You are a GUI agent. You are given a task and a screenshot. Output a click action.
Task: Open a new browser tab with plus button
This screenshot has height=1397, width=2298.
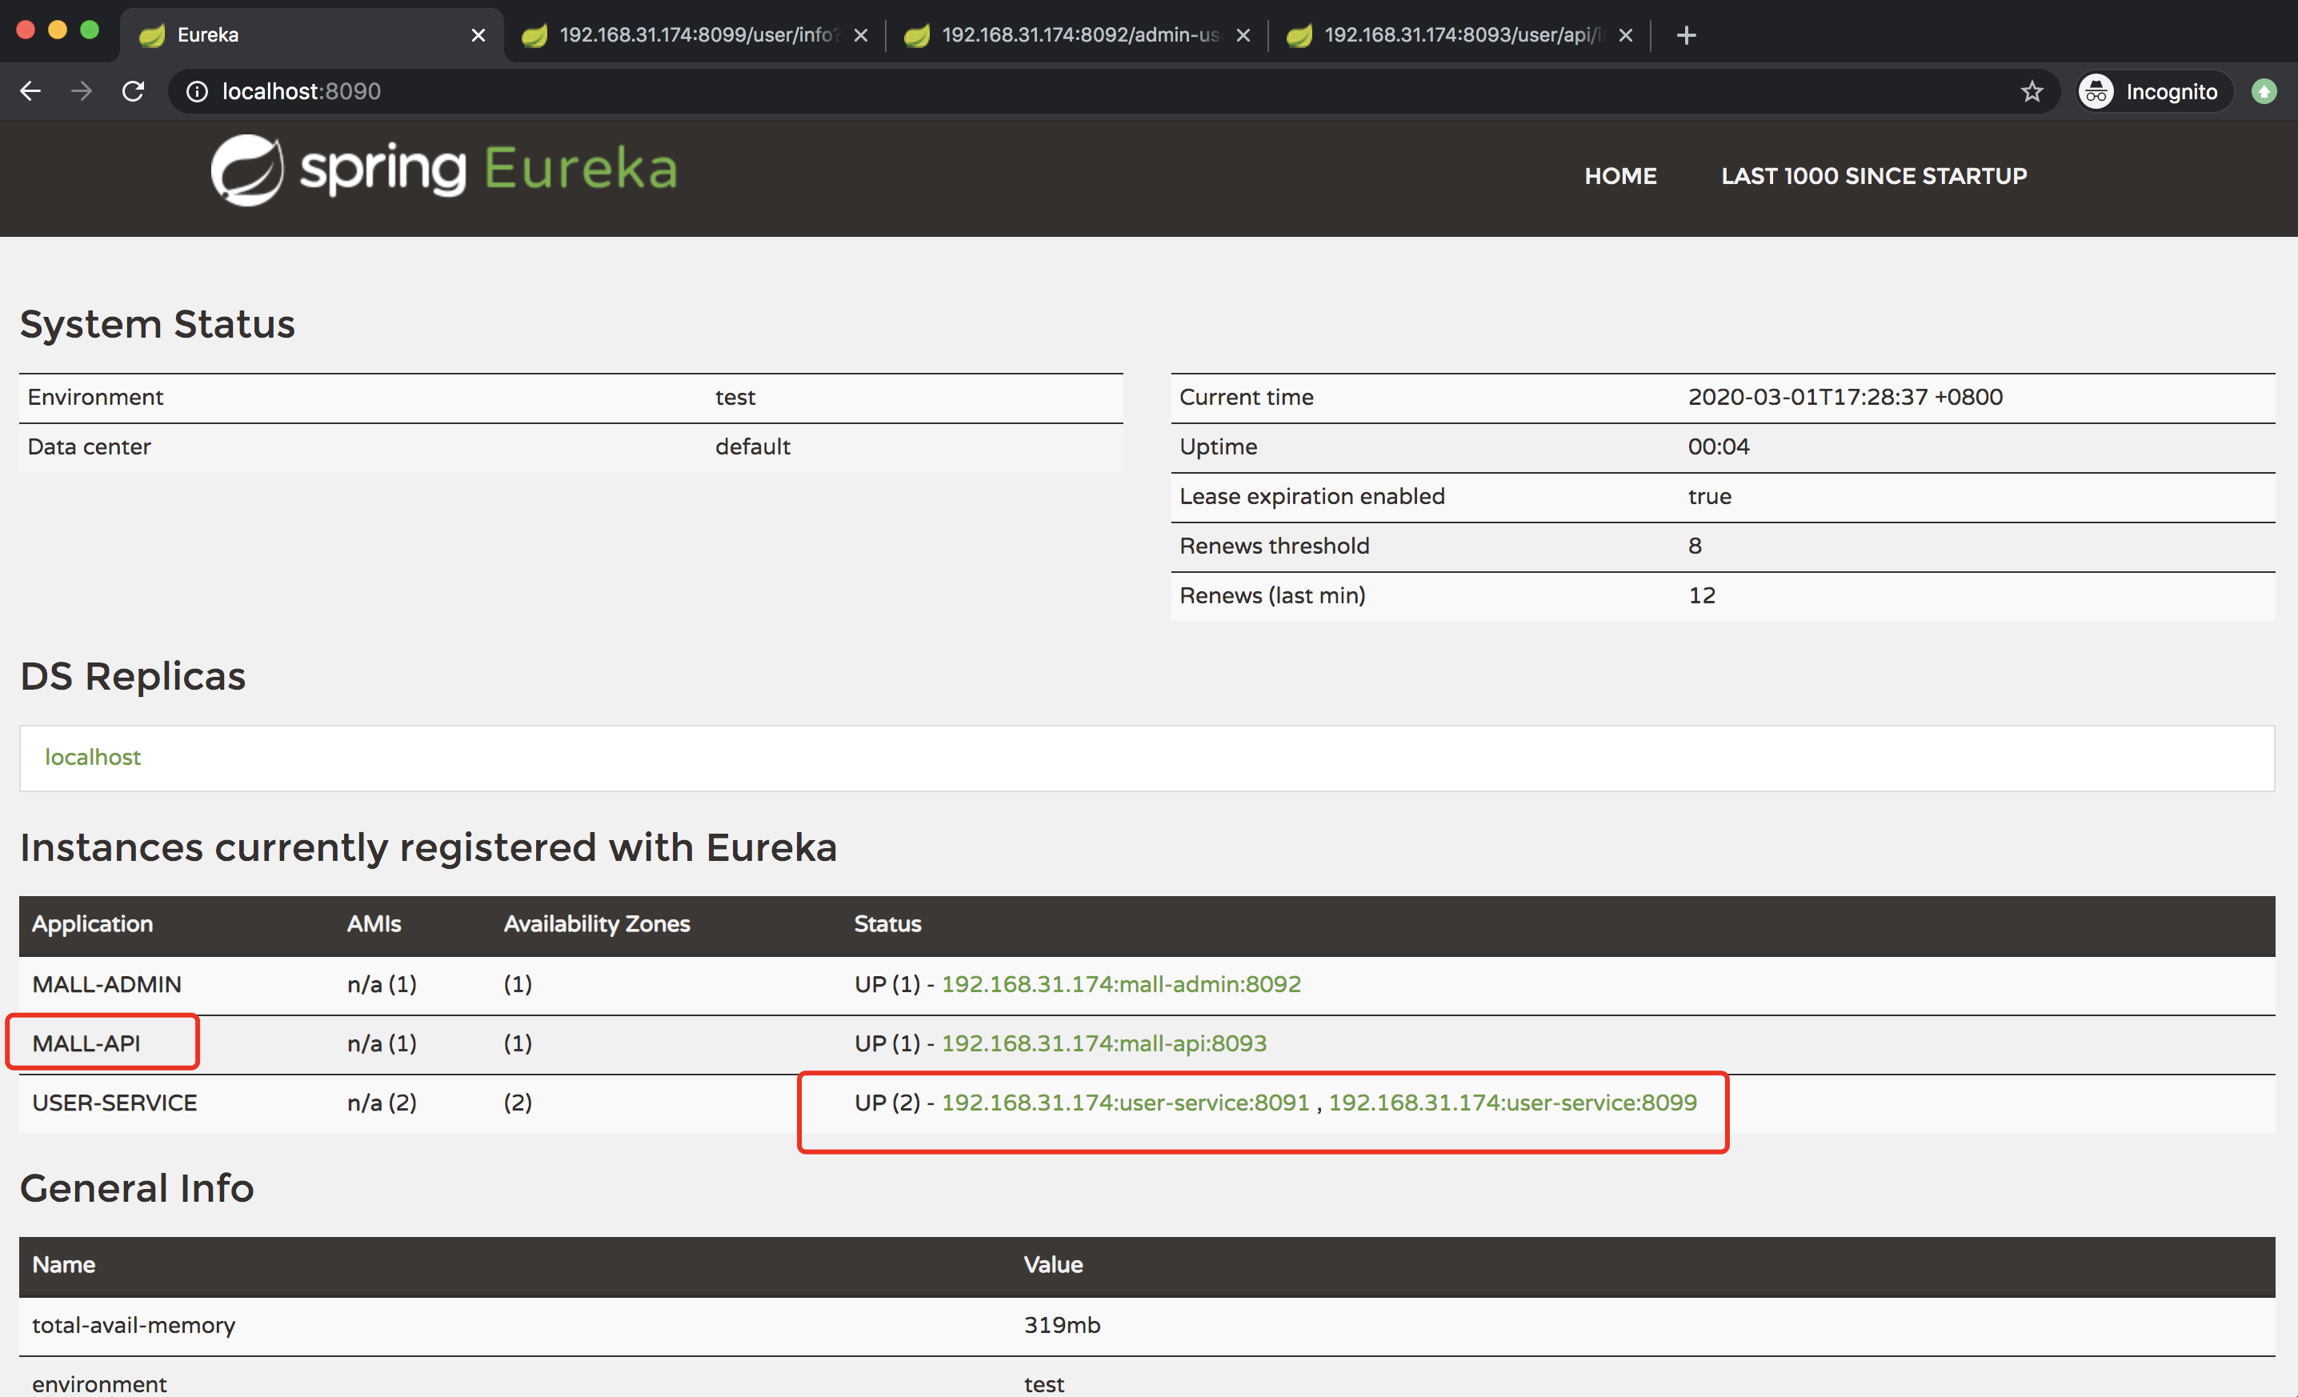click(1686, 35)
